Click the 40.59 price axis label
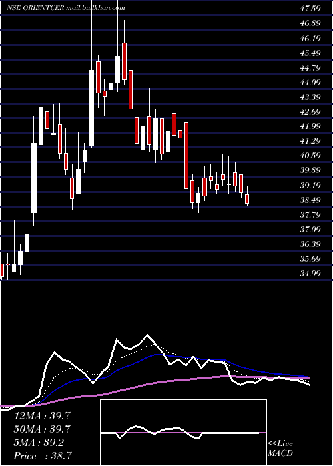The image size is (333, 466). [310, 155]
